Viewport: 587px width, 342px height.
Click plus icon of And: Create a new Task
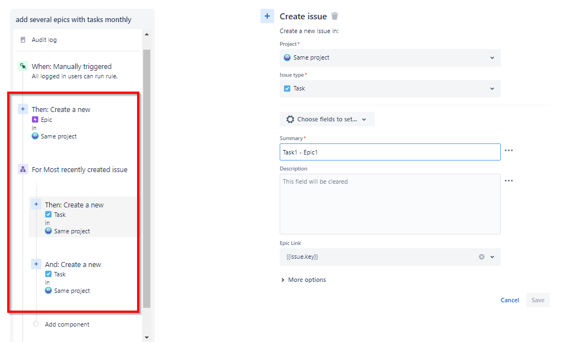[x=36, y=264]
